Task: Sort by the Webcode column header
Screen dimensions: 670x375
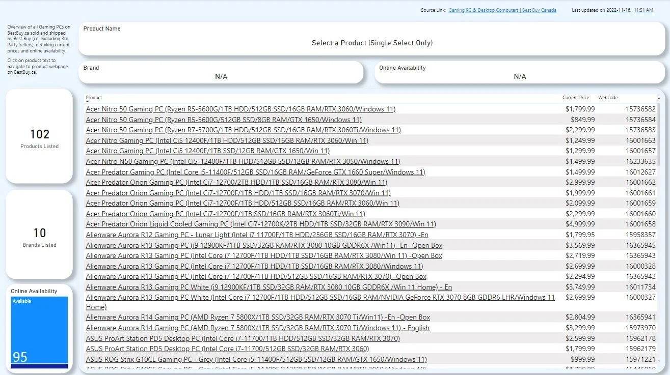Action: [608, 98]
